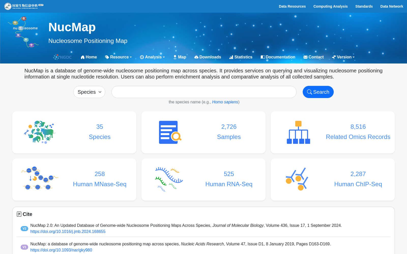Open the Computing Analysis top menu

click(x=330, y=6)
